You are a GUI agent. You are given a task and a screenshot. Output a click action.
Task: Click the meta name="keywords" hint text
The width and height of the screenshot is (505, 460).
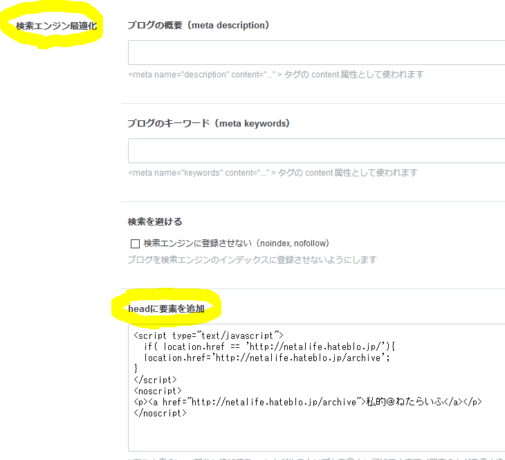pos(273,173)
